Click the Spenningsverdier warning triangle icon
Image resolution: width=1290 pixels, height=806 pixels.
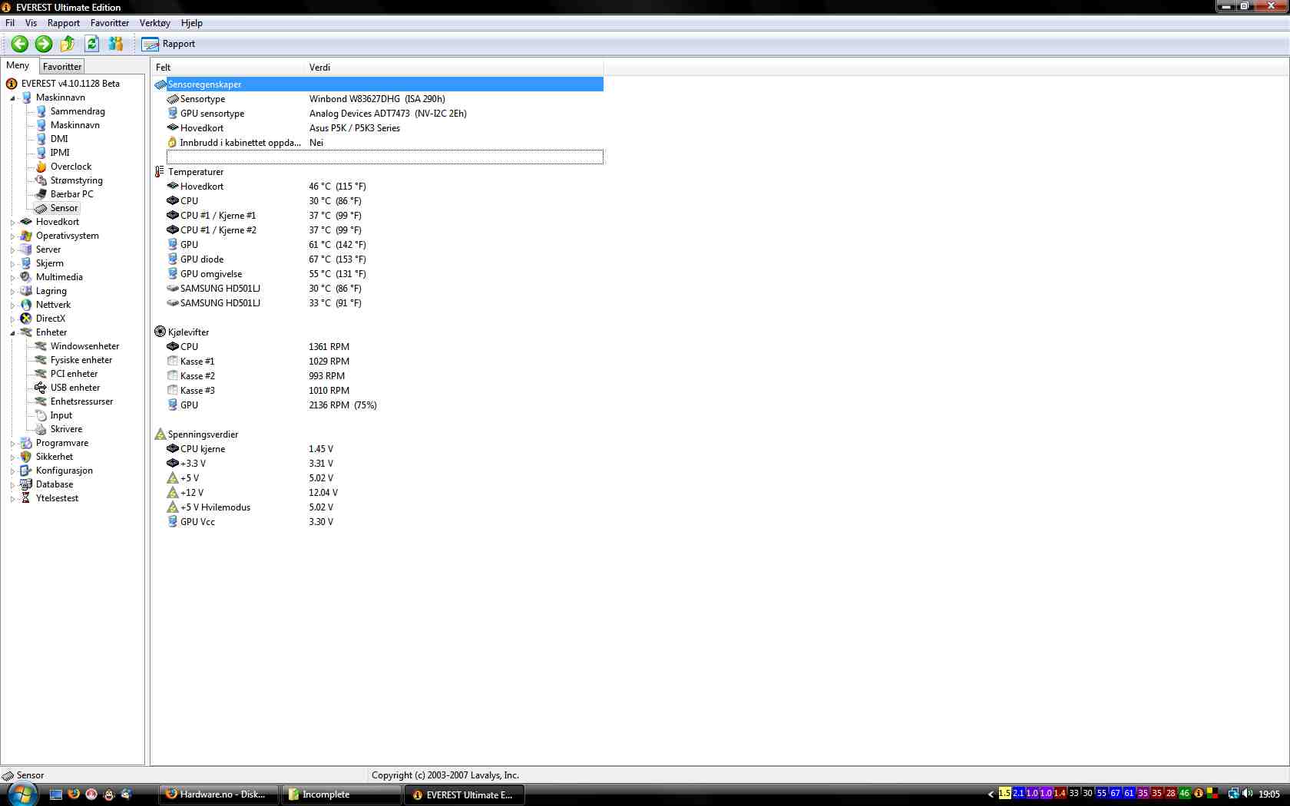[160, 434]
